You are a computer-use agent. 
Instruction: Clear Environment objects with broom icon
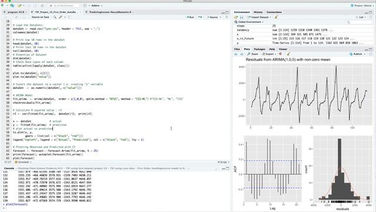tap(276, 17)
